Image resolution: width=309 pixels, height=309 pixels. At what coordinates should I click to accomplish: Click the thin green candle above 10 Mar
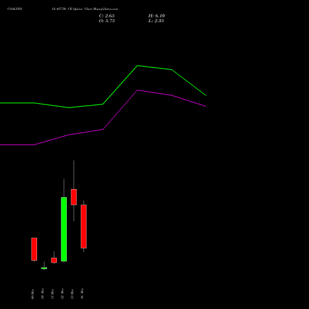[x=44, y=268]
